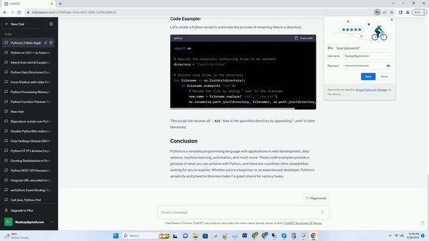429x241 pixels.
Task: Bookmark this page with star icon
Action: tap(391, 12)
